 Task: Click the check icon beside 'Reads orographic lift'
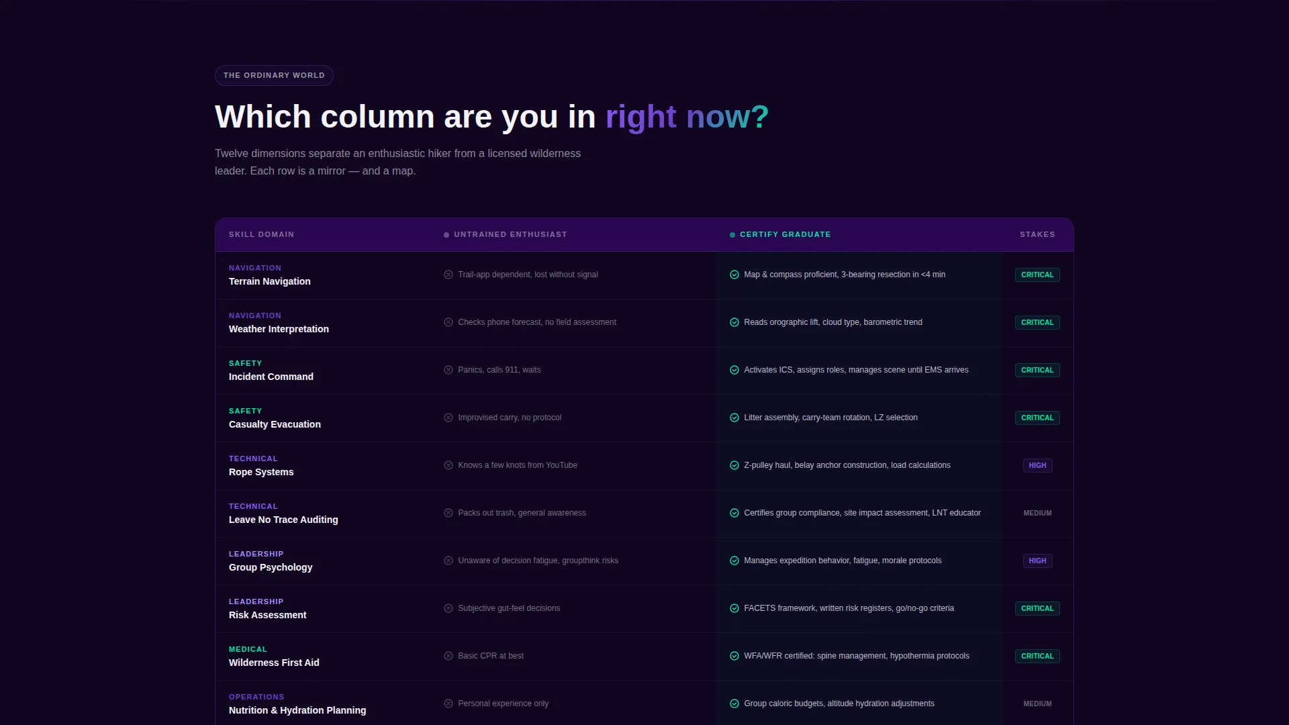tap(734, 322)
